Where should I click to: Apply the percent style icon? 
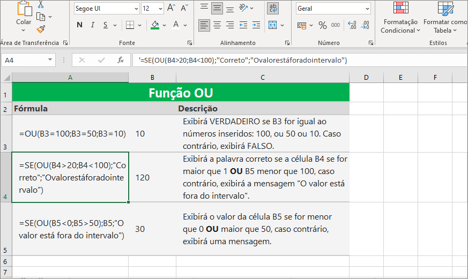(x=322, y=25)
